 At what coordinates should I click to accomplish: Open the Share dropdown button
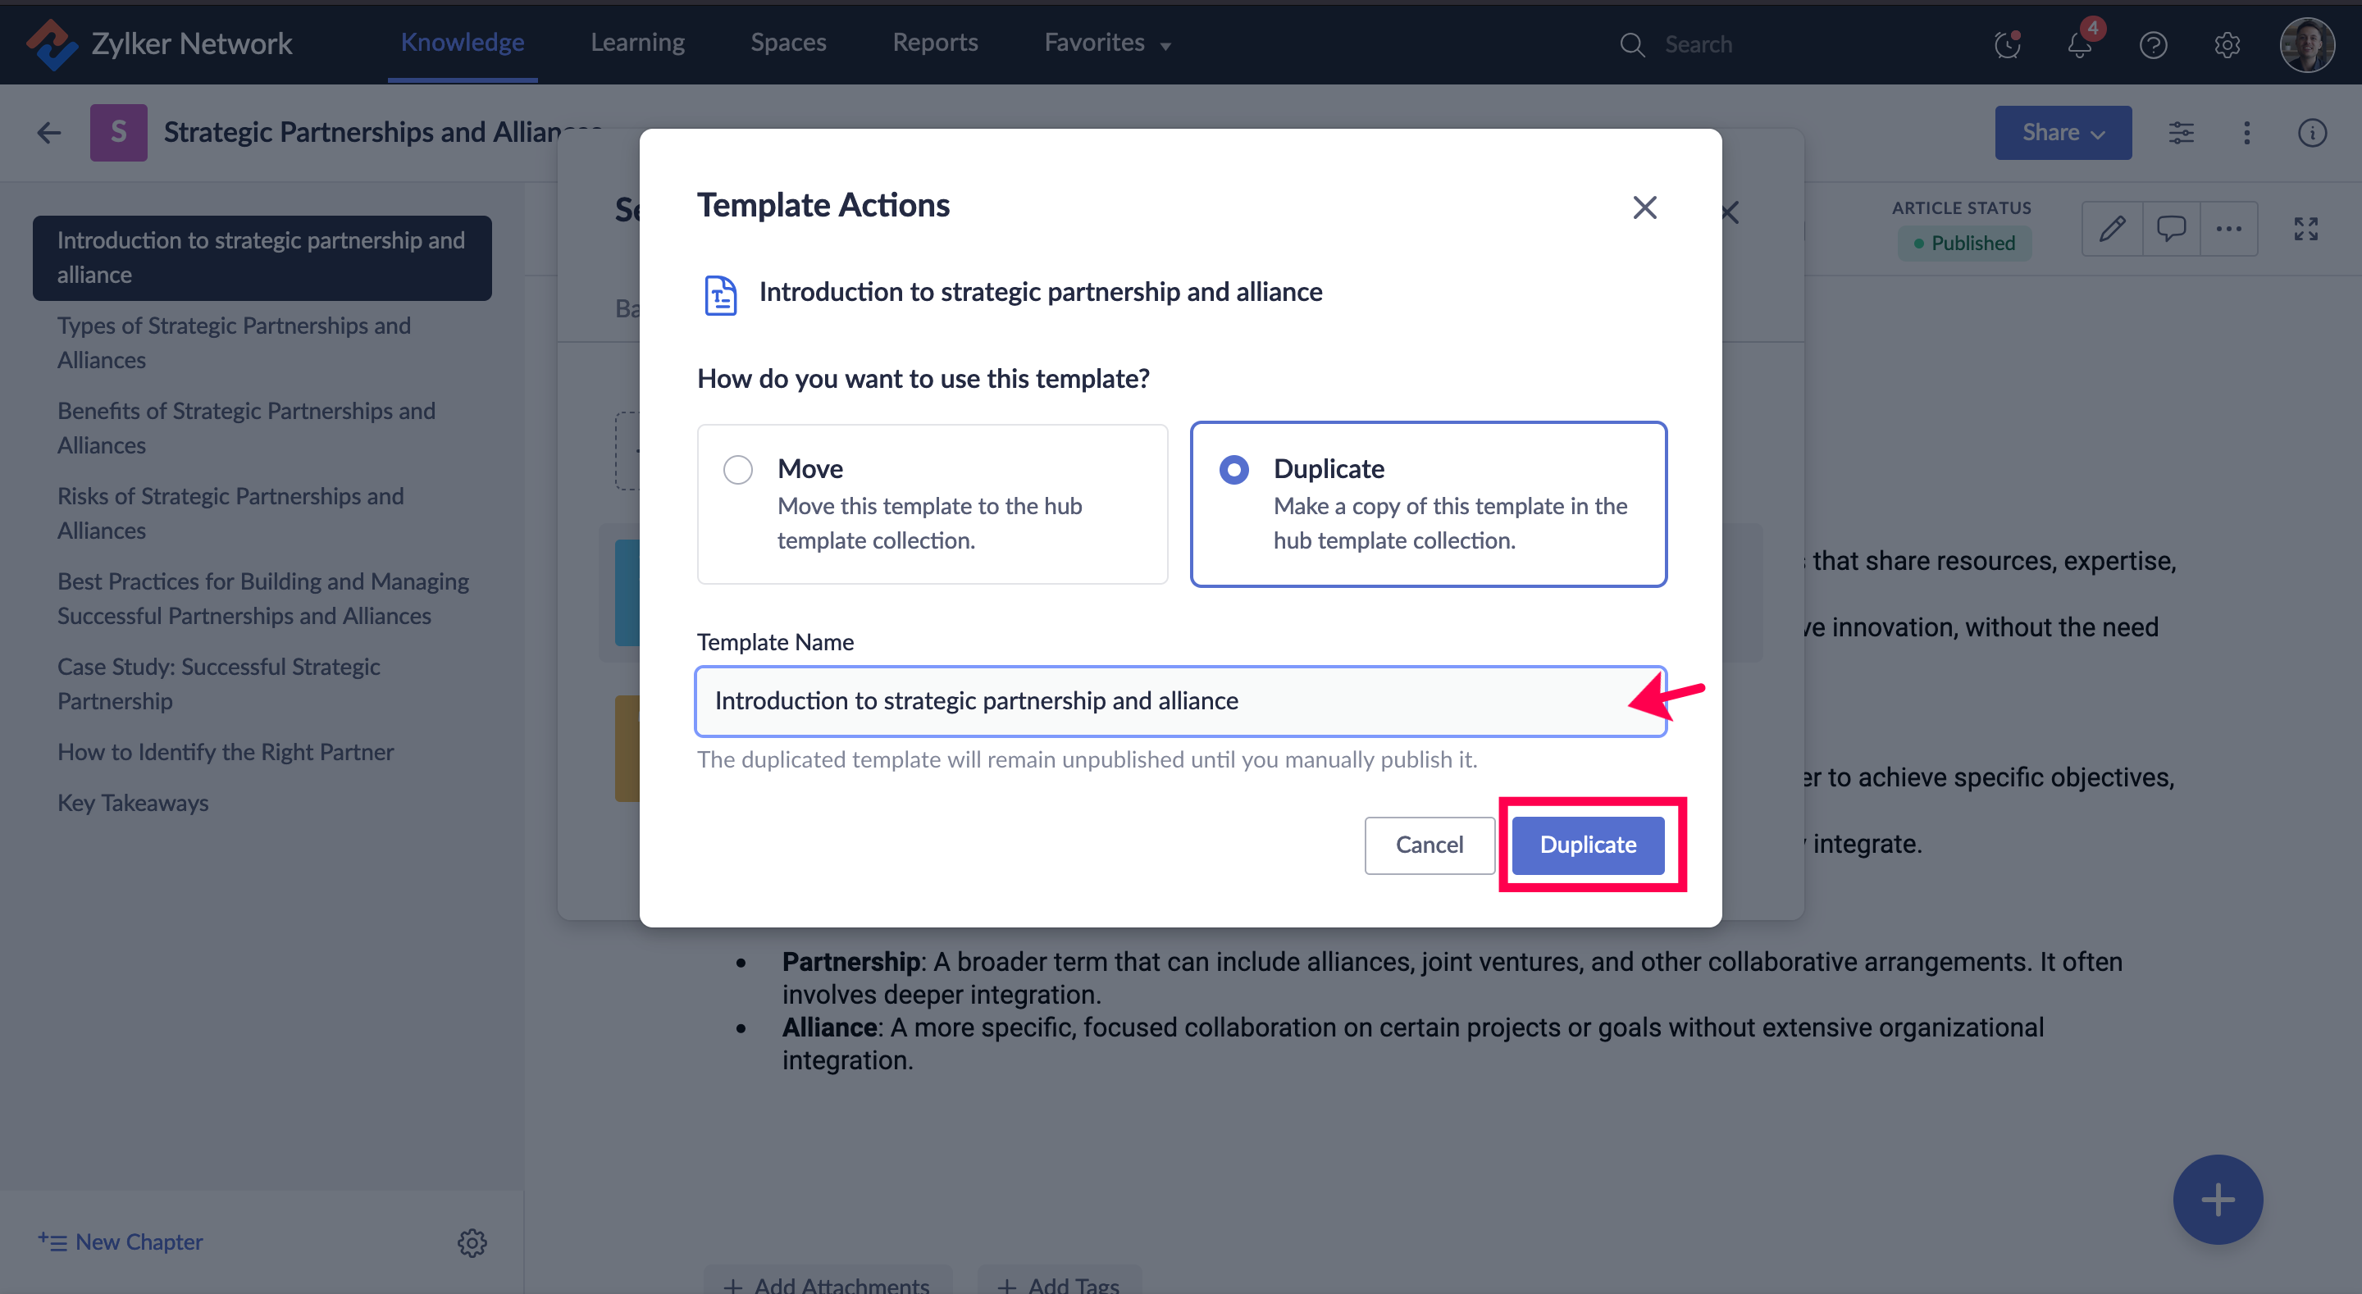tap(2062, 133)
